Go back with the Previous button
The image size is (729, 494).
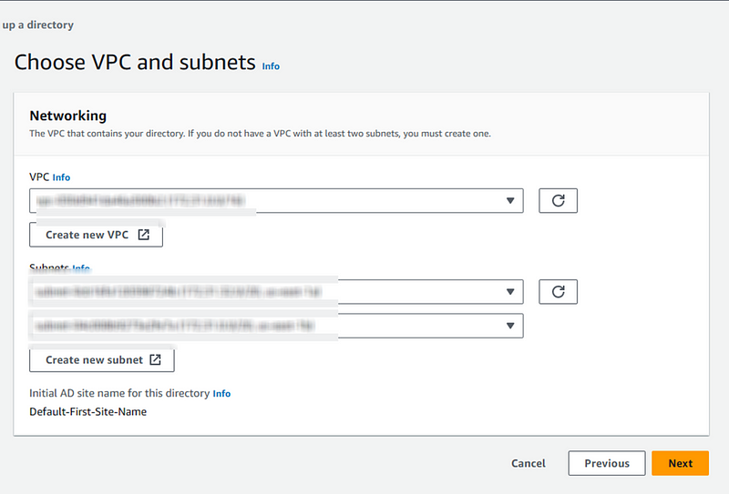pyautogui.click(x=607, y=463)
